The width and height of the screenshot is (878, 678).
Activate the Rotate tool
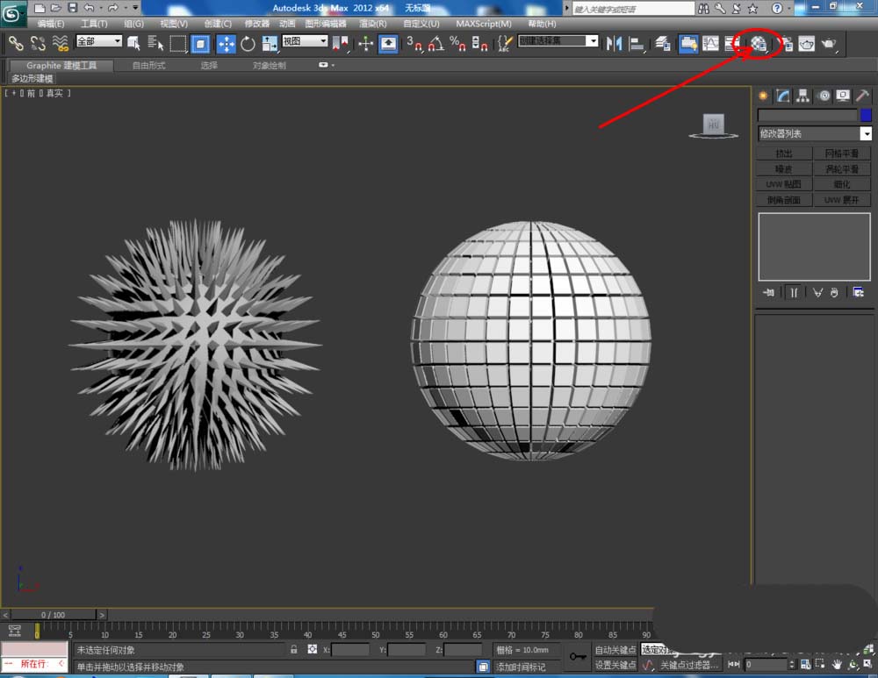(x=248, y=43)
